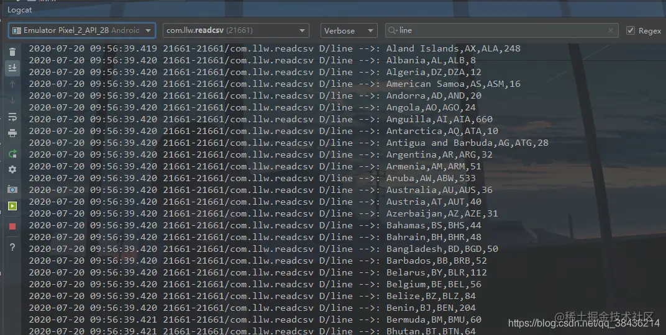
Task: Focus the search field containing 'line'
Action: click(x=501, y=30)
